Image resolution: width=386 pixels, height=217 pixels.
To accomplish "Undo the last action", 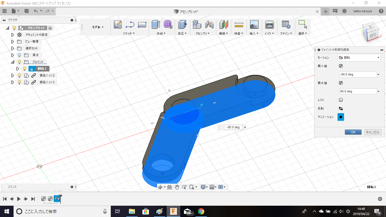I will (x=36, y=11).
